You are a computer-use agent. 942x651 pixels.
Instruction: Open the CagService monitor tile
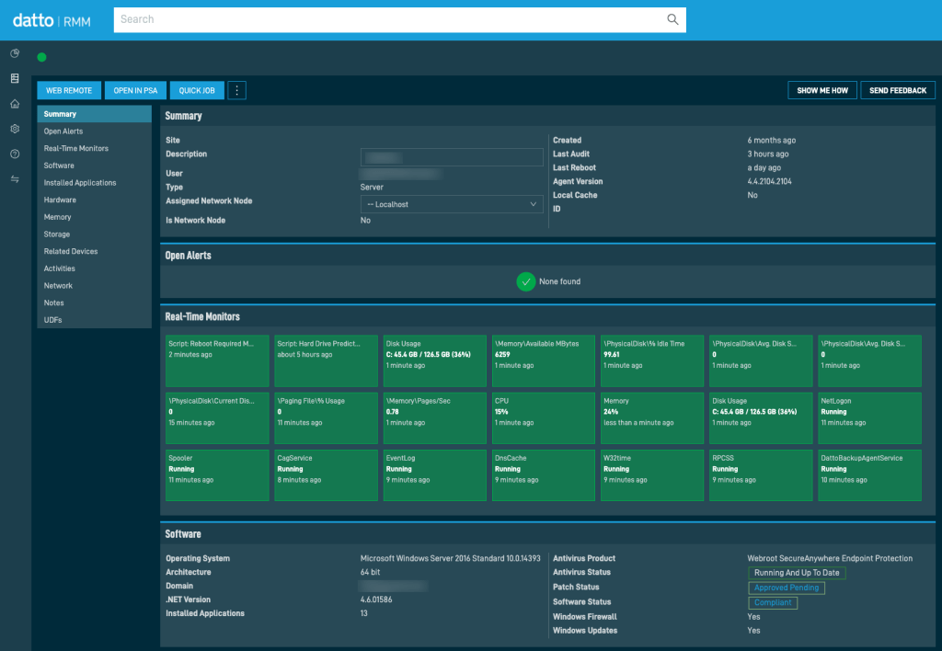pyautogui.click(x=326, y=475)
